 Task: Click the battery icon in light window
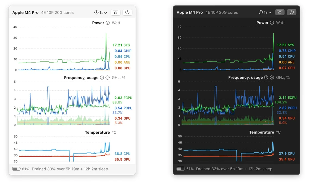(x=16, y=169)
